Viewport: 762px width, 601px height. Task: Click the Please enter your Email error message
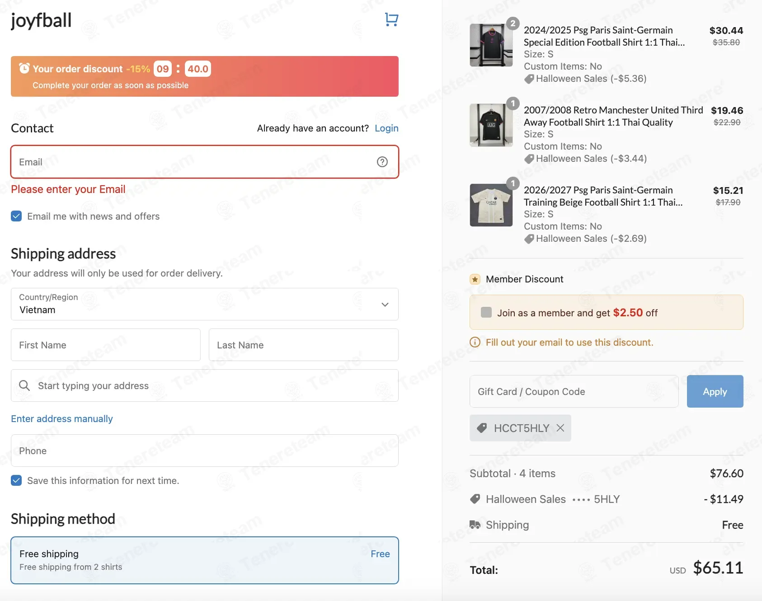[68, 189]
